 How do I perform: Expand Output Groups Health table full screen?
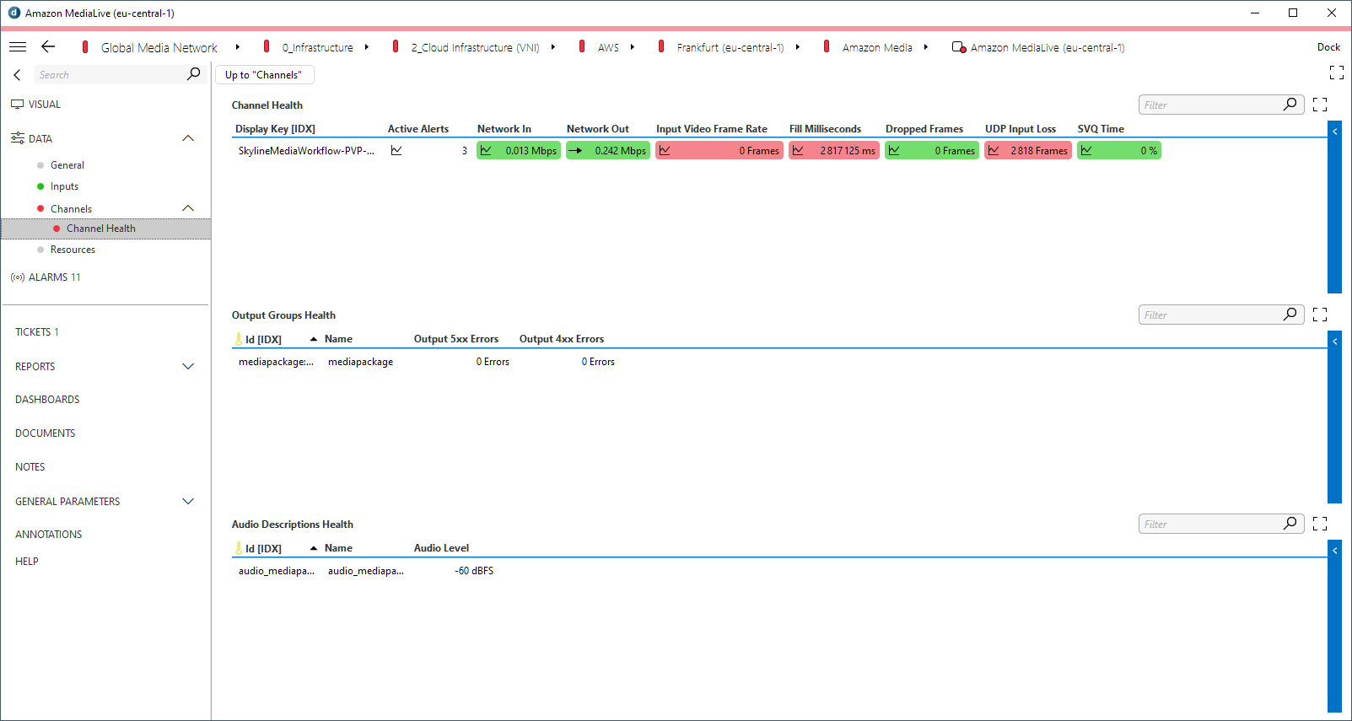point(1320,315)
